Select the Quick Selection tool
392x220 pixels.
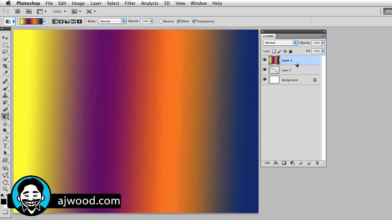[x=5, y=59]
